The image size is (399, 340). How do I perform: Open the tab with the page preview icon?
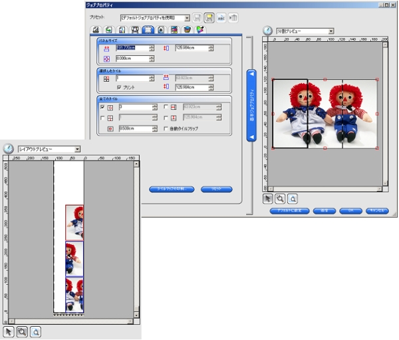[122, 30]
